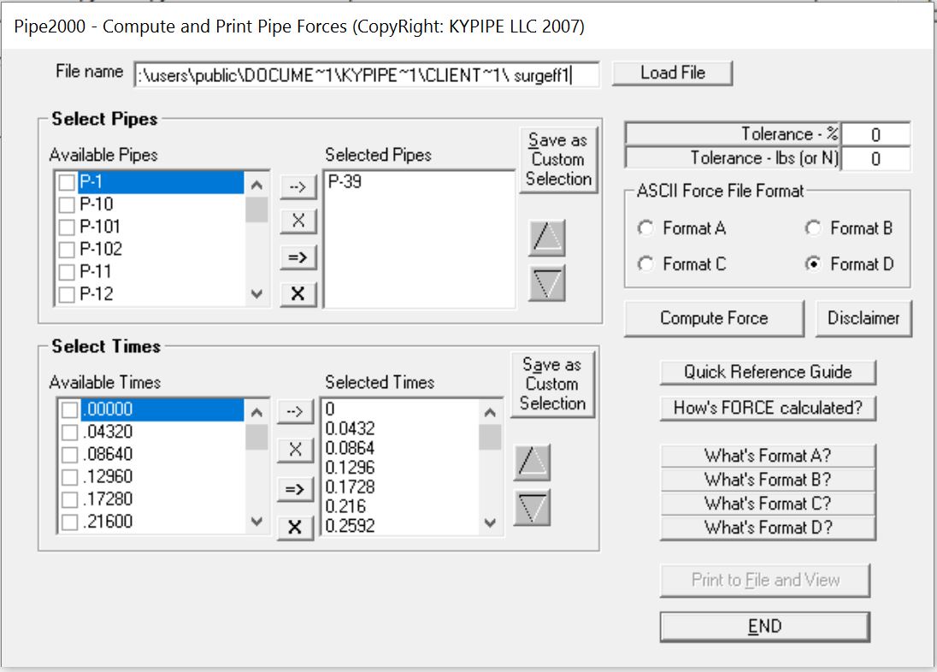Click the Tolerance - % input field
Viewport: 937px width, 672px height.
coord(875,134)
